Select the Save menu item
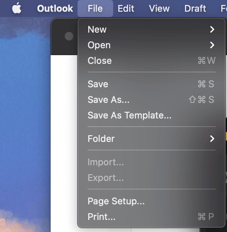The height and width of the screenshot is (232, 227). coord(151,84)
